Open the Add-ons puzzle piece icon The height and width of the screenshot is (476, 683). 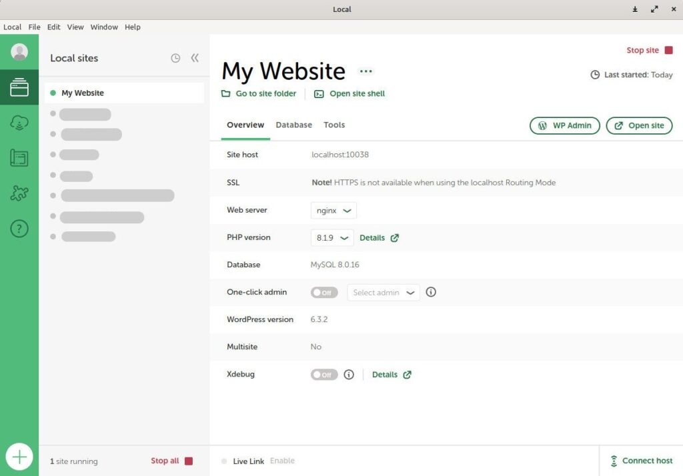pyautogui.click(x=19, y=193)
